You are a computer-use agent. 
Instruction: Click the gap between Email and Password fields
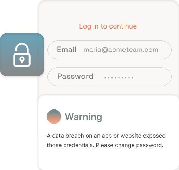pyautogui.click(x=109, y=63)
